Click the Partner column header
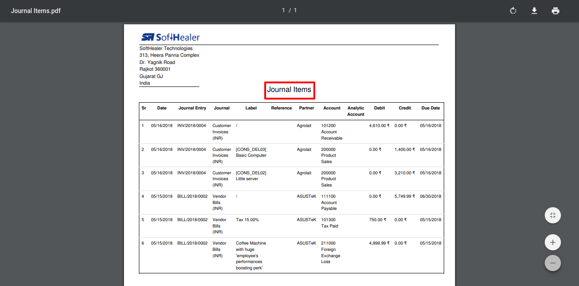The width and height of the screenshot is (579, 286). [x=307, y=108]
